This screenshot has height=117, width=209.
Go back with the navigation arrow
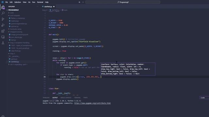pos(79,2)
